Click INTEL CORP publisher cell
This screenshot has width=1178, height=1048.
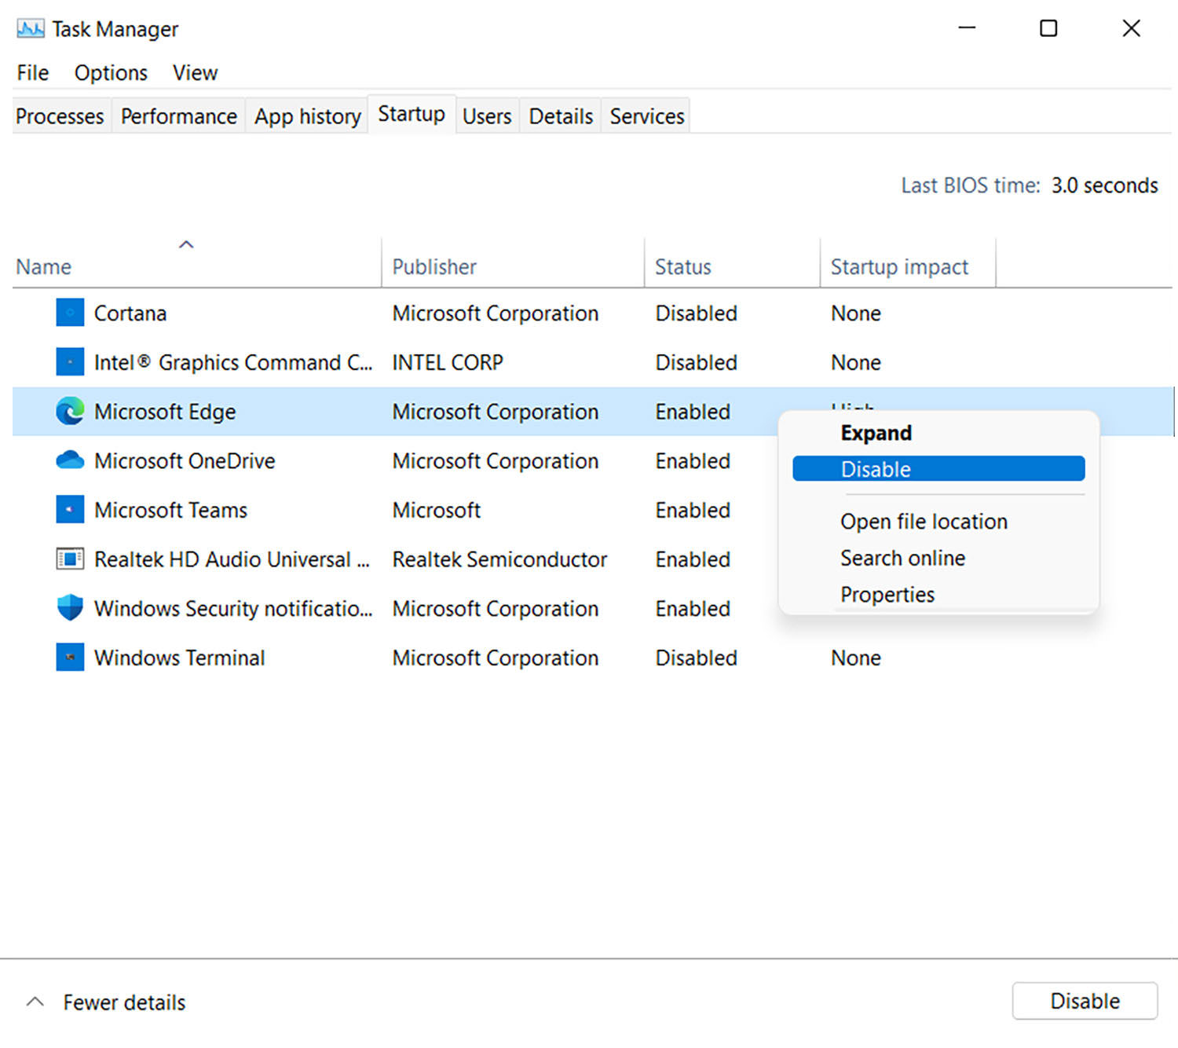pos(448,363)
